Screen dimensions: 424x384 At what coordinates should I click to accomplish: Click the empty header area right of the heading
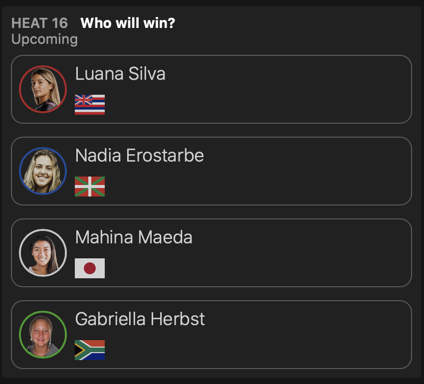coord(299,27)
